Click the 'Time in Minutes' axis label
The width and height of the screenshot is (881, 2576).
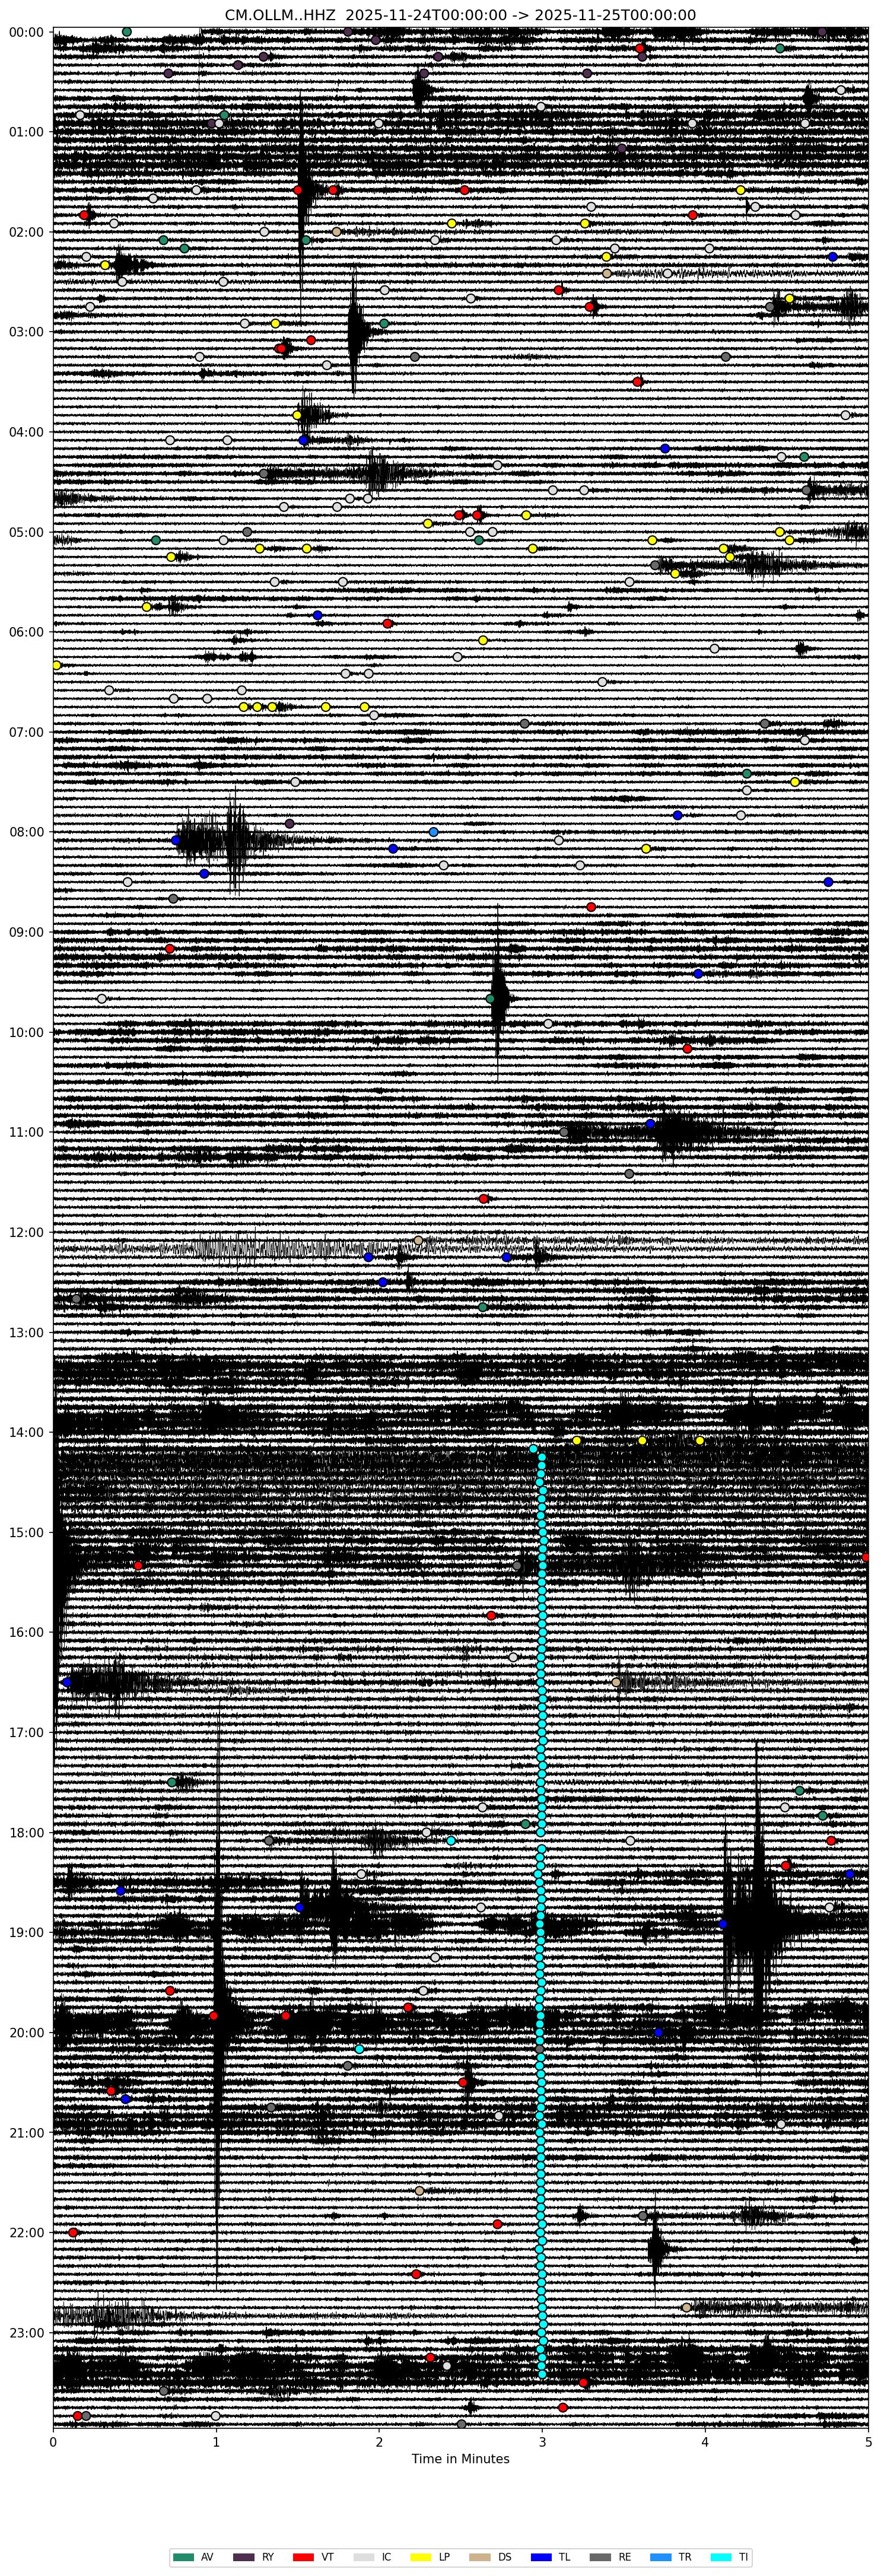(460, 2459)
